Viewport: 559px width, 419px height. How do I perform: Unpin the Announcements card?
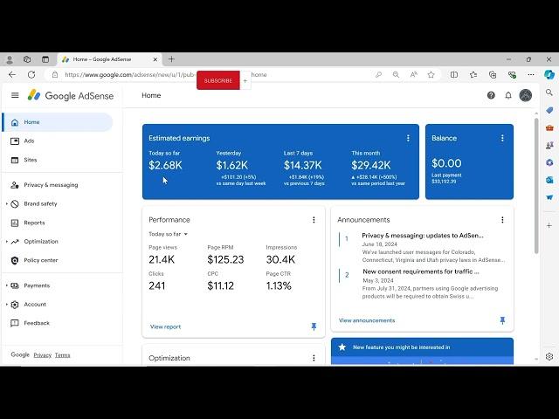point(502,320)
